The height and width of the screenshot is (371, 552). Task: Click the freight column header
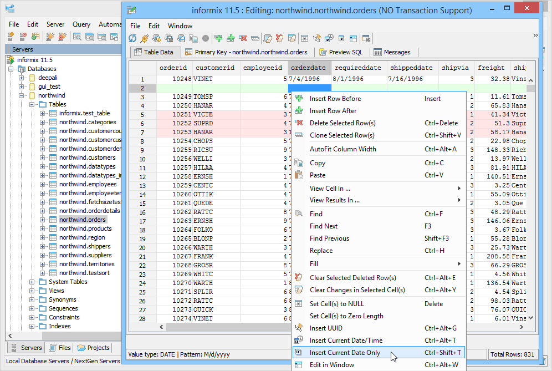pyautogui.click(x=492, y=68)
